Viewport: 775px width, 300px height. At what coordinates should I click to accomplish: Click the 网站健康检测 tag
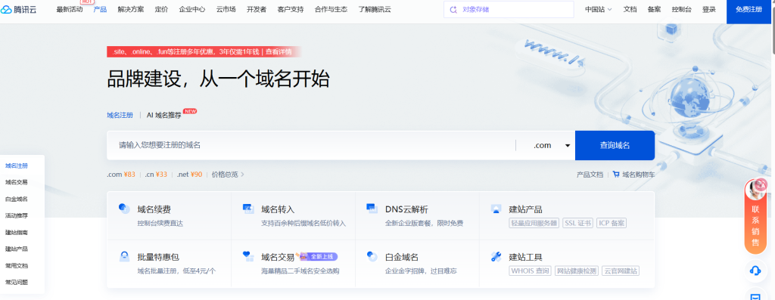click(577, 271)
